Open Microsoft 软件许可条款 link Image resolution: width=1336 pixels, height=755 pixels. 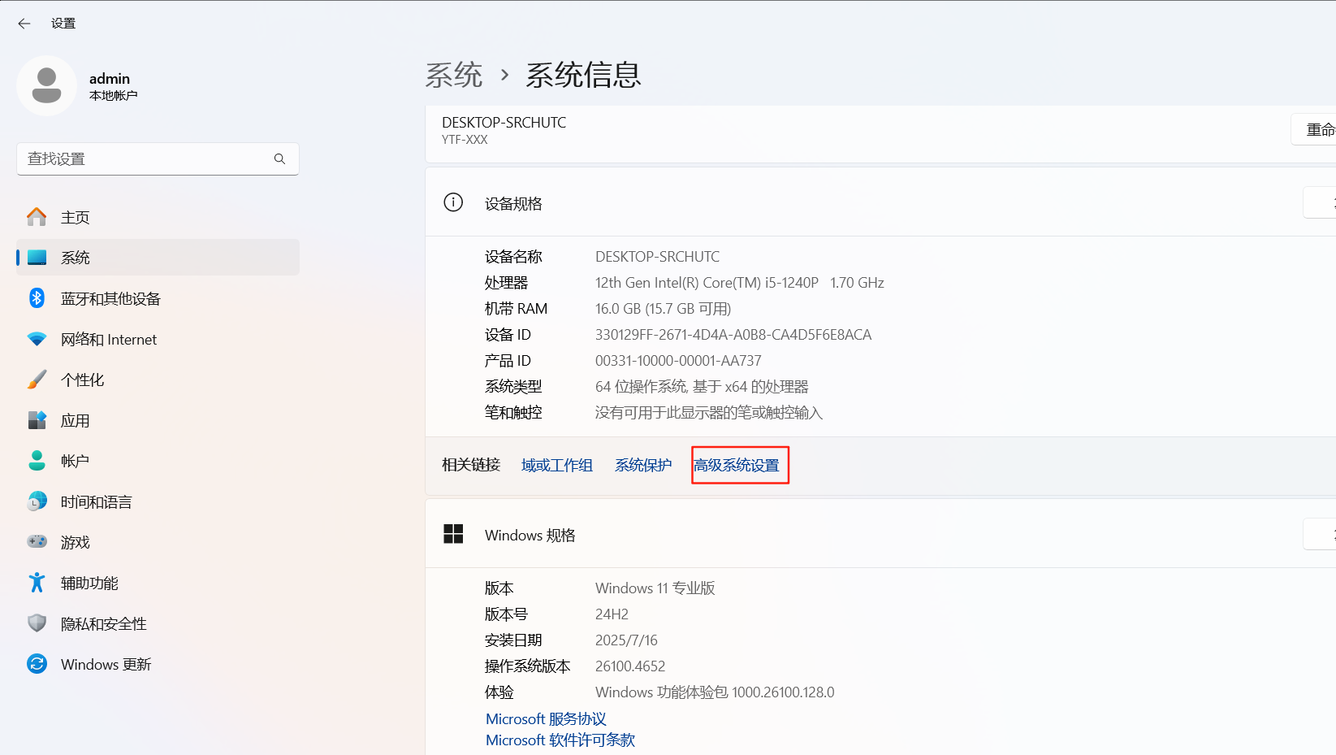(560, 740)
